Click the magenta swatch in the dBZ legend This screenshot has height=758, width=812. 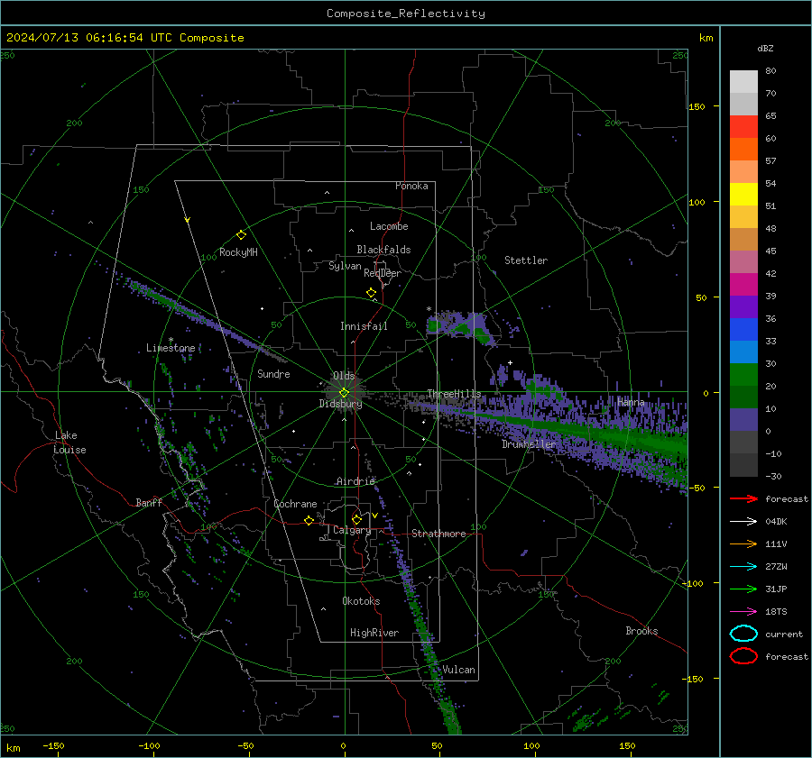(x=743, y=285)
